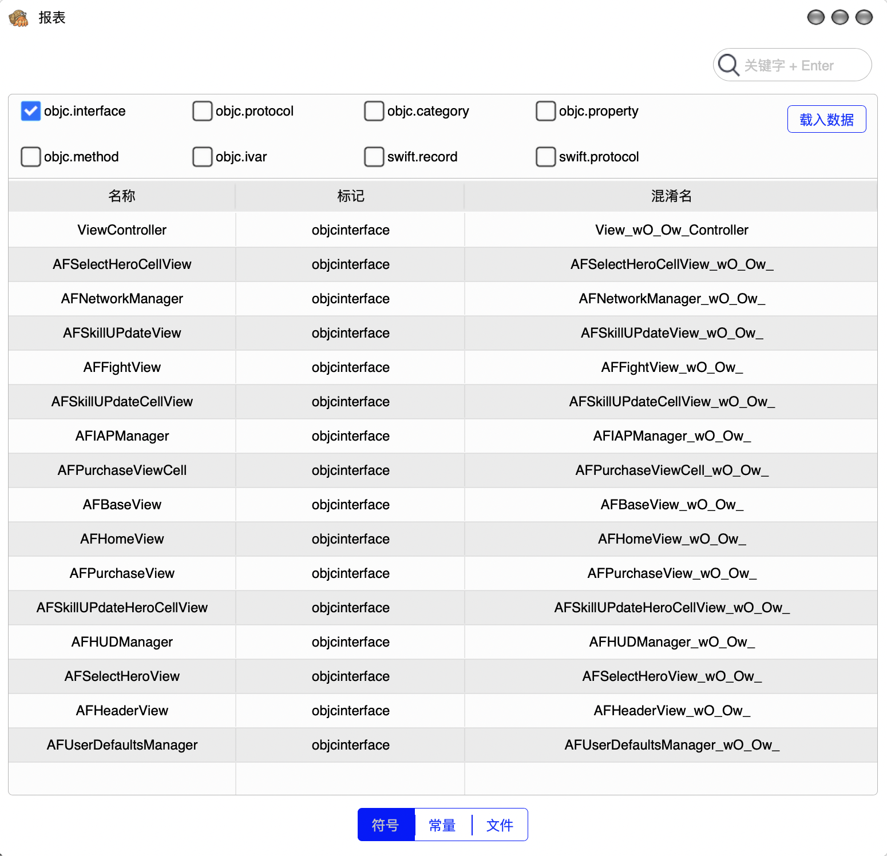
Task: Select the AFSelectHeroView name cell
Action: (122, 676)
